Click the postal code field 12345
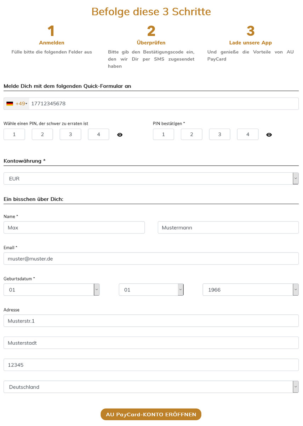Viewport: 303px width, 426px height. click(151, 365)
